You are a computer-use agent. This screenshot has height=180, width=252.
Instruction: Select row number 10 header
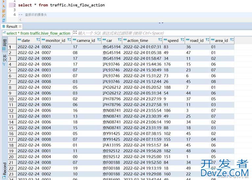click(12, 99)
